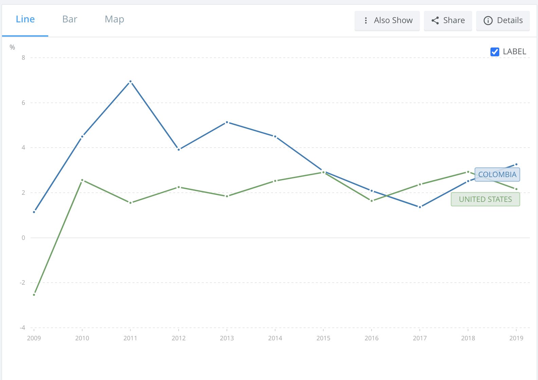Click the Share button

448,21
